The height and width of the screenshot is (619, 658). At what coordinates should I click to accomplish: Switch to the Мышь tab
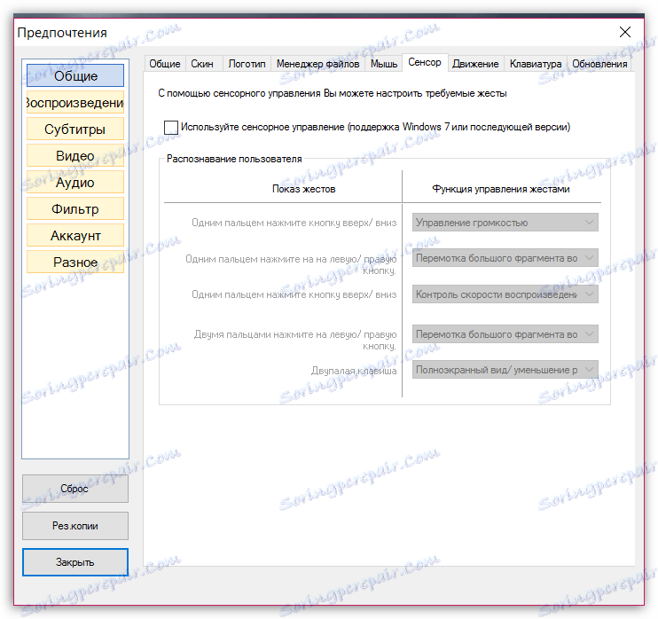tap(384, 64)
